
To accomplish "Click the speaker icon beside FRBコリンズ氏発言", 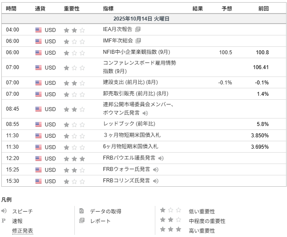I will click(156, 181).
